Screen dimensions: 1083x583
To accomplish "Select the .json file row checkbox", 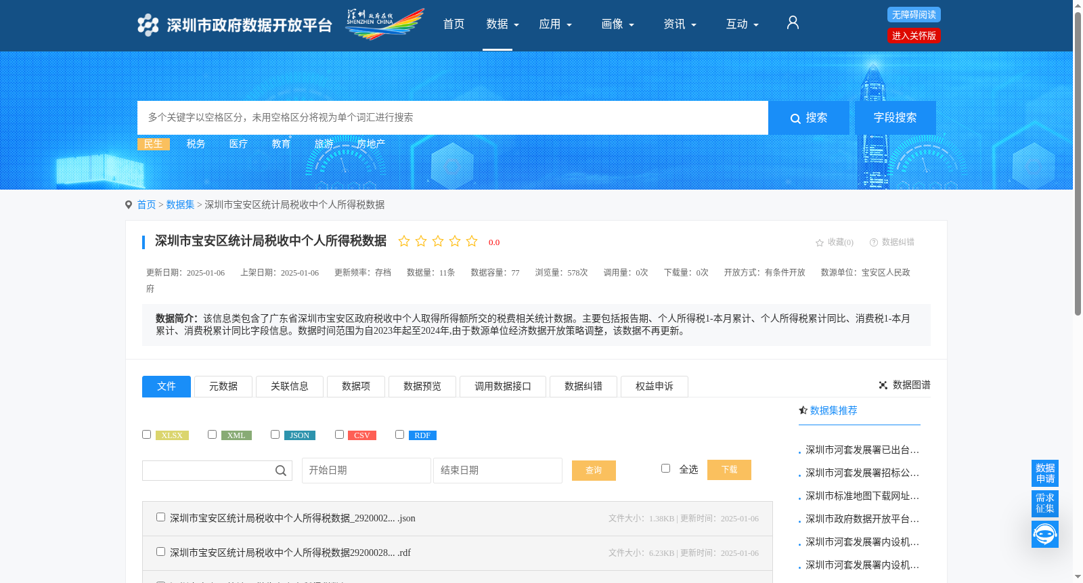I will (160, 517).
